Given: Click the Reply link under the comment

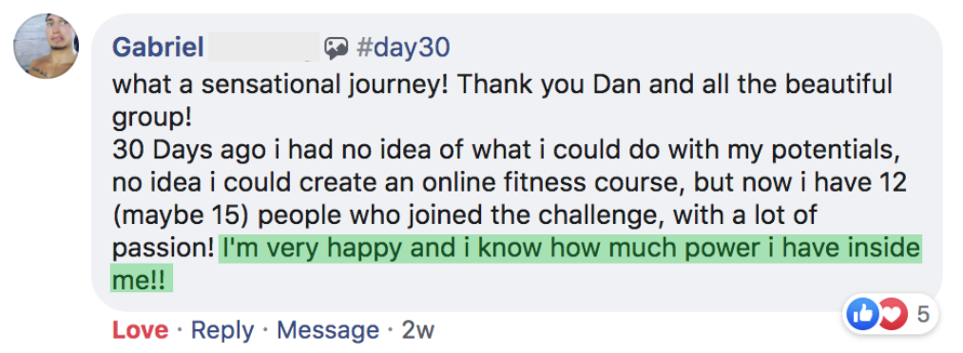Looking at the screenshot, I should point(222,331).
